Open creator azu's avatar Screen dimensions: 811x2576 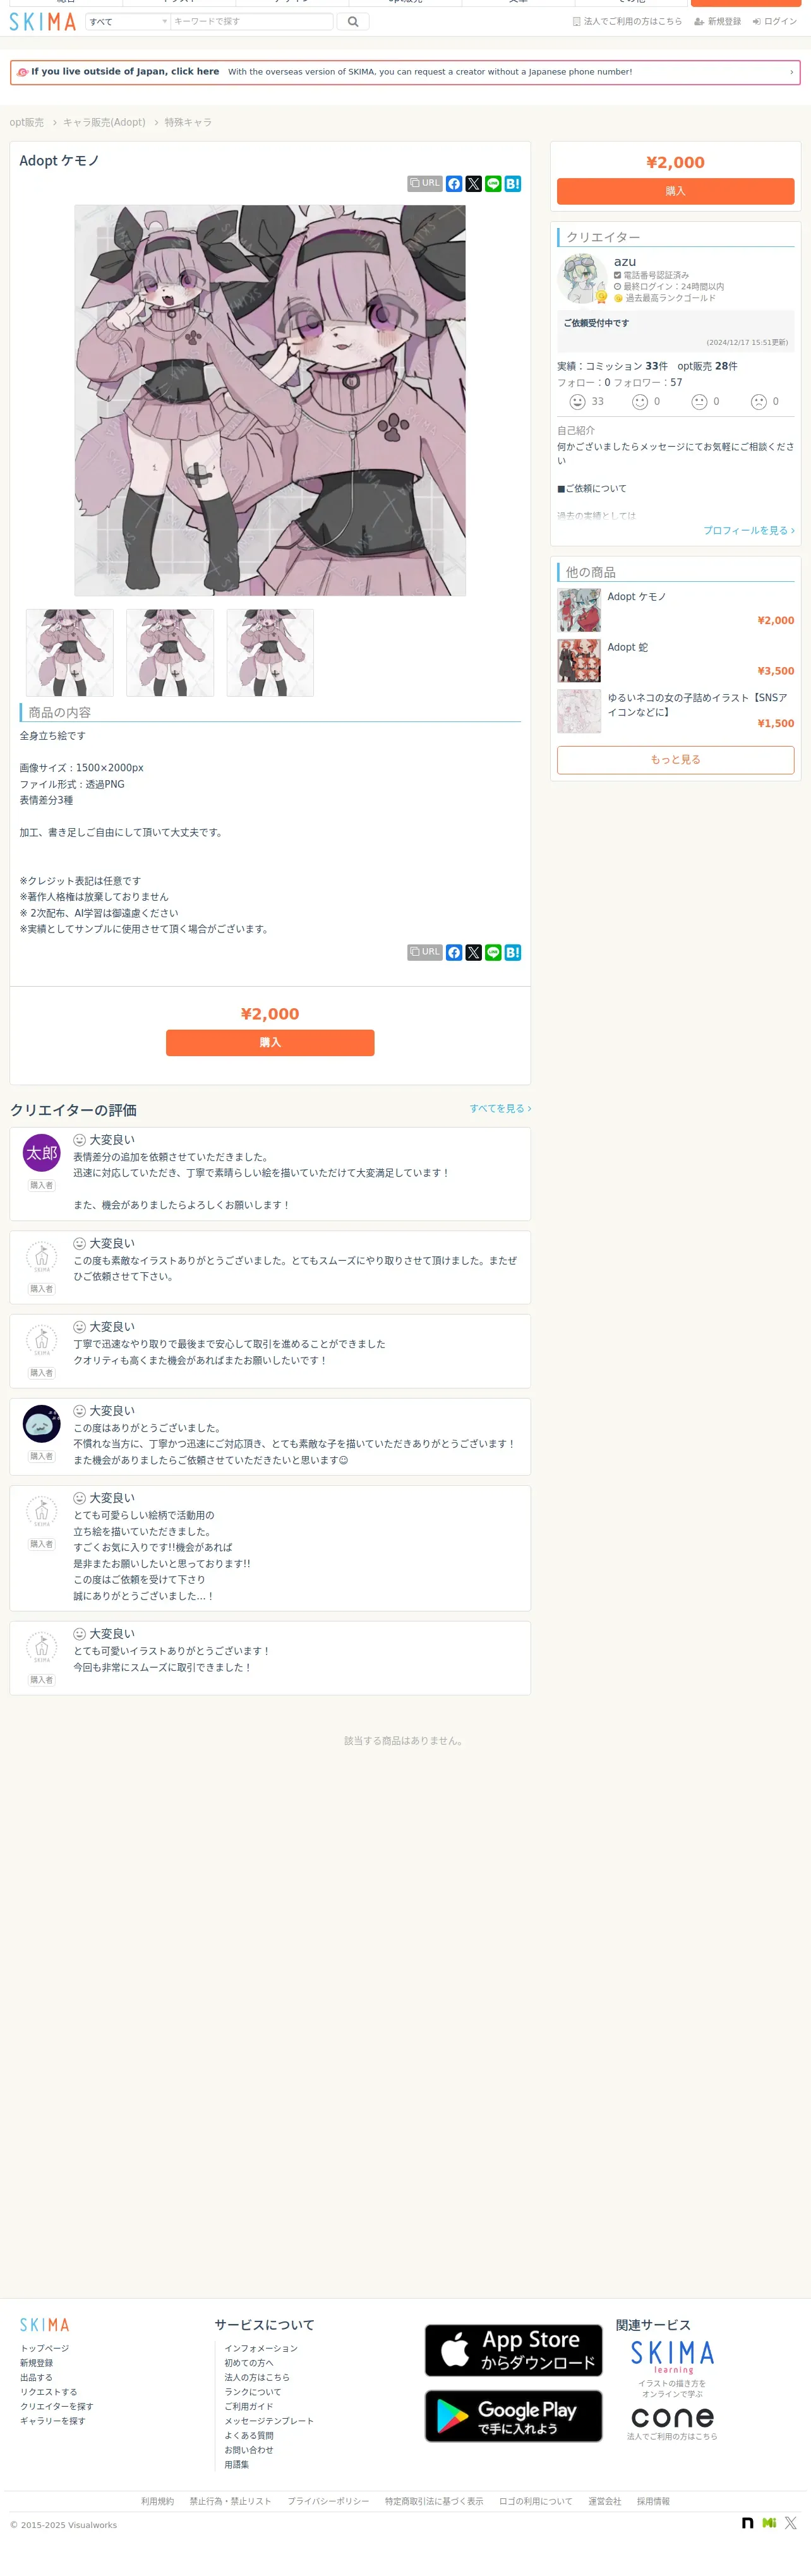click(x=582, y=279)
